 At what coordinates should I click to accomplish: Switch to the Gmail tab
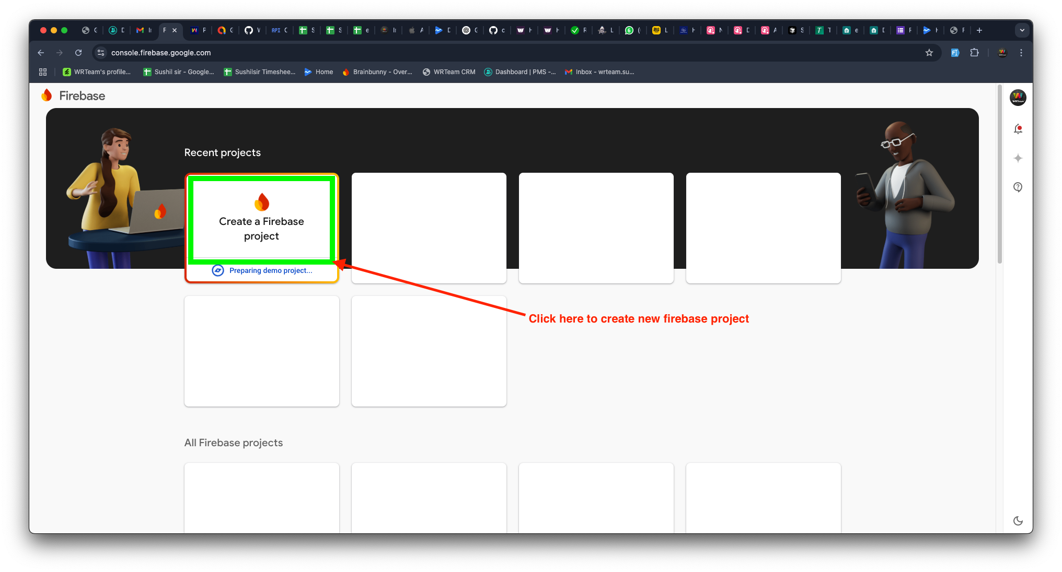(144, 30)
